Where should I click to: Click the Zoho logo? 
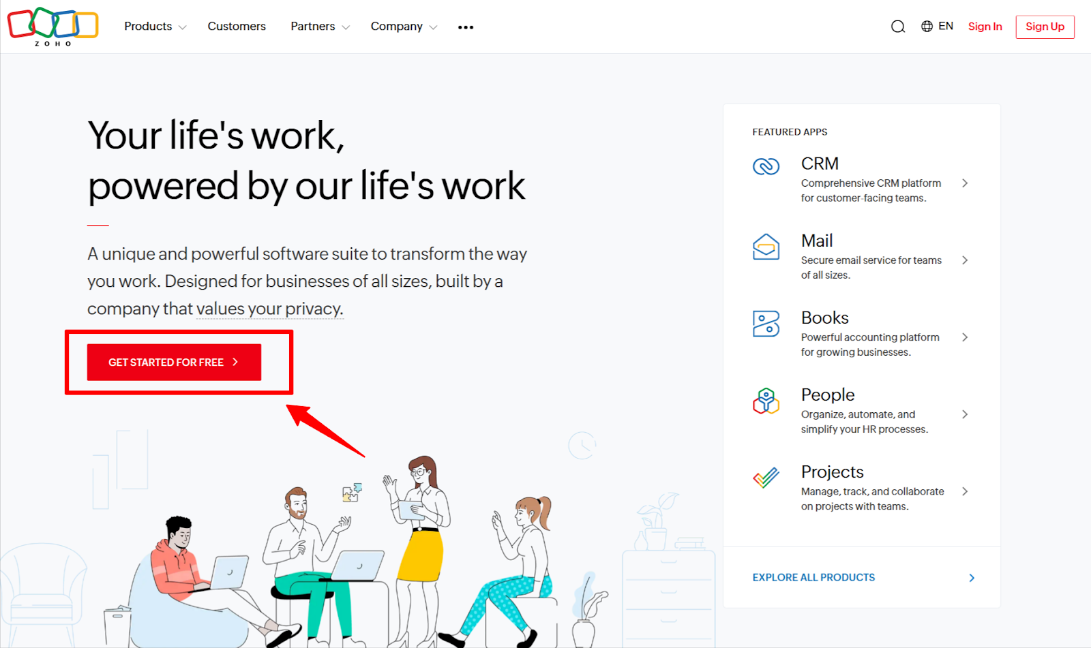tap(53, 27)
